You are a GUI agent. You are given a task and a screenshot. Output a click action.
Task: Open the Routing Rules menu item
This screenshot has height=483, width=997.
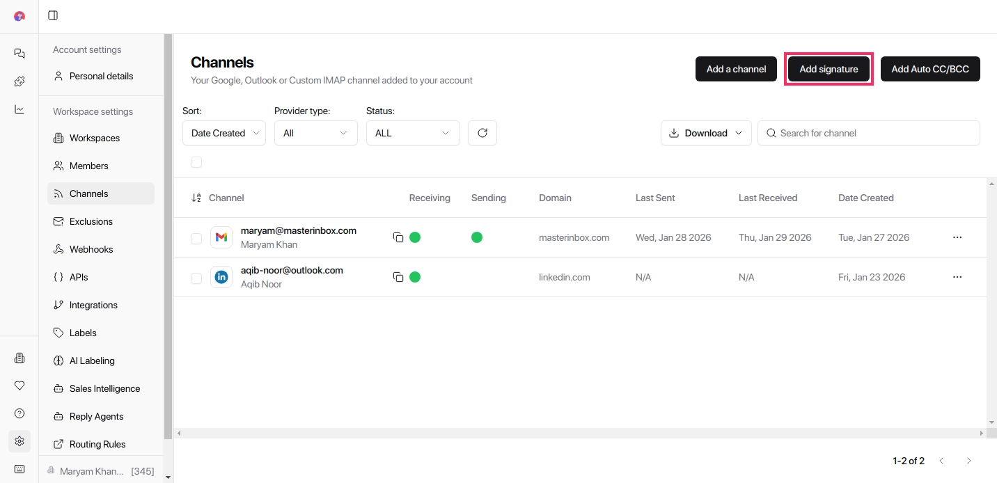(97, 444)
